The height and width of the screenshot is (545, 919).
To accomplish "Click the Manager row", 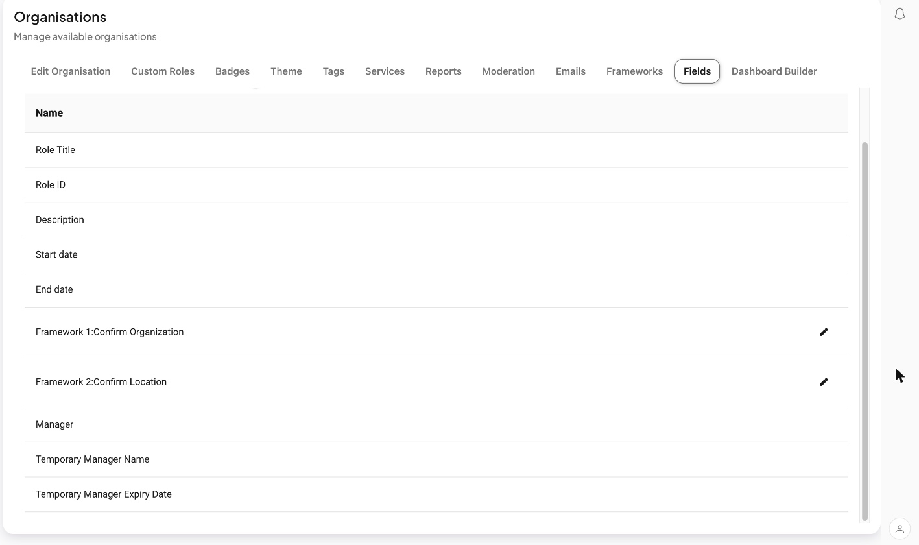I will (x=436, y=425).
